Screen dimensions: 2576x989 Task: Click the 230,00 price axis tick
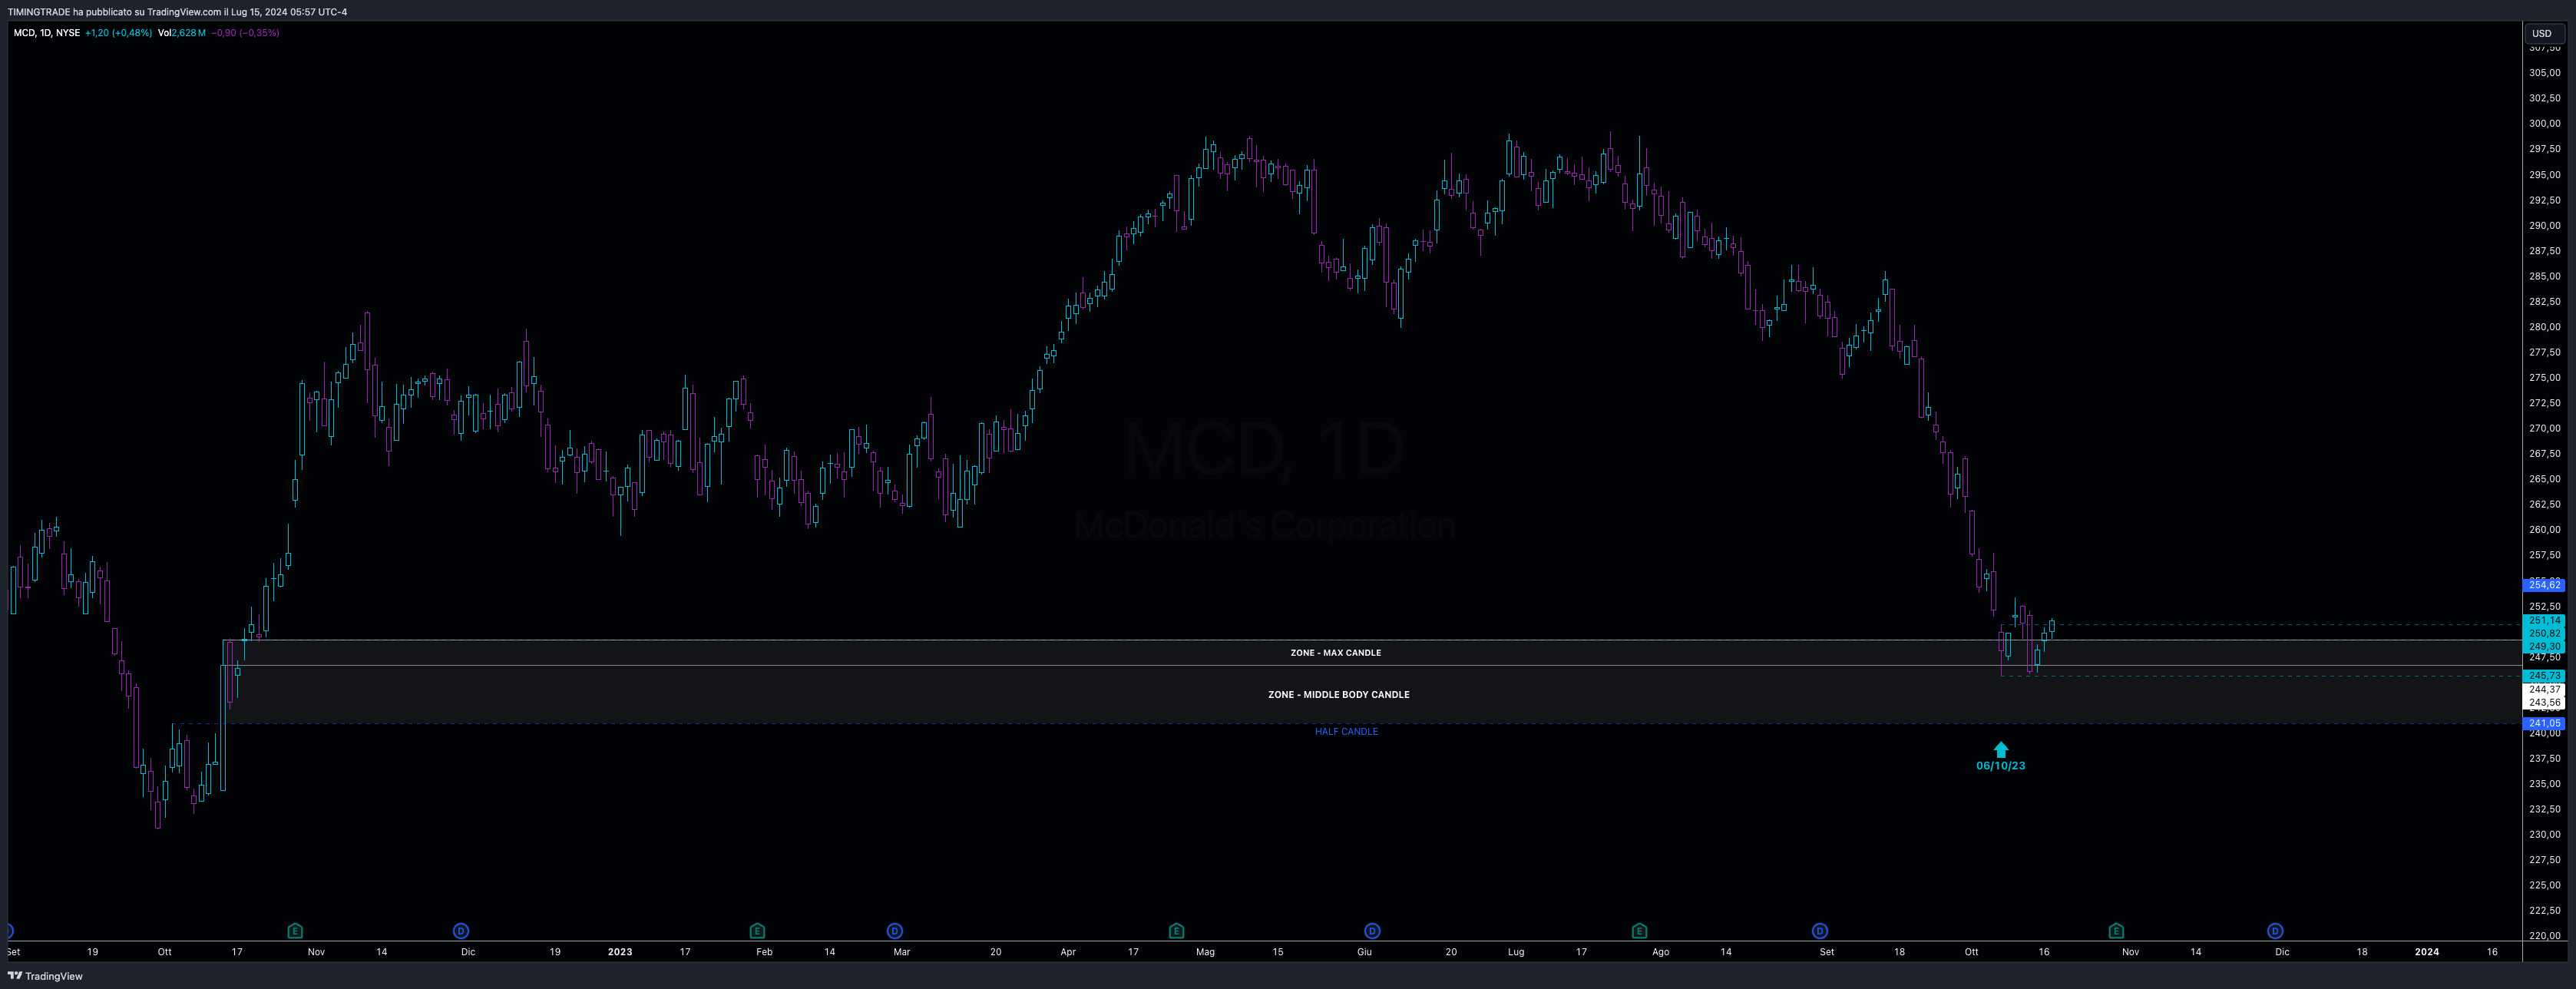pyautogui.click(x=2545, y=835)
